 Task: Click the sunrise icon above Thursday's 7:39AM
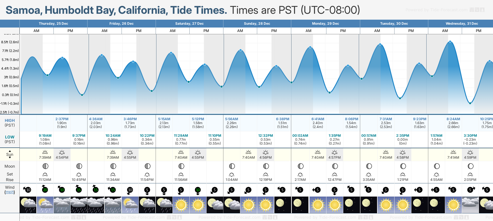tap(45, 152)
